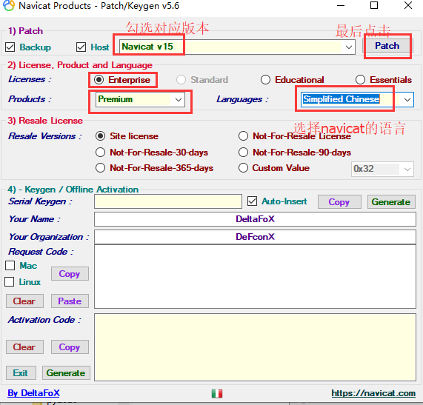423x405 pixels.
Task: Toggle the Backup checkbox
Action: [x=10, y=47]
